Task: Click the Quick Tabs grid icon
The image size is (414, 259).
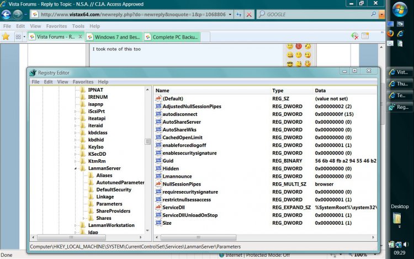Action: click(18, 36)
